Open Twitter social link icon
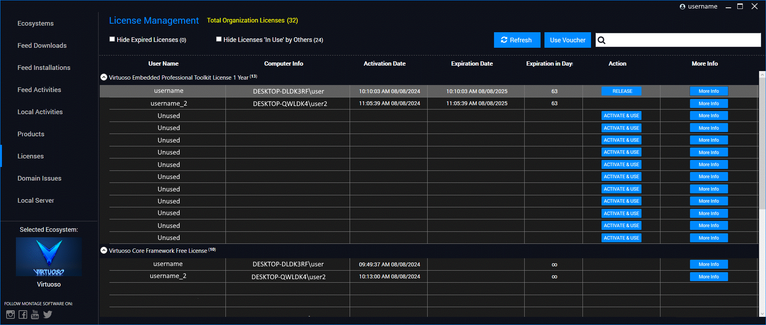This screenshot has width=766, height=325. (x=48, y=315)
